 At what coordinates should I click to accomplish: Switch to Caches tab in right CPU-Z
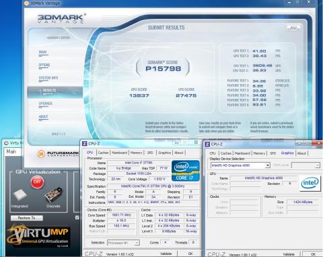point(226,153)
